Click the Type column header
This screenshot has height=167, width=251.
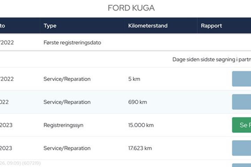50,26
